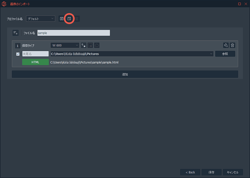Click the 参照 browse button
The height and width of the screenshot is (178, 250).
[x=225, y=54]
